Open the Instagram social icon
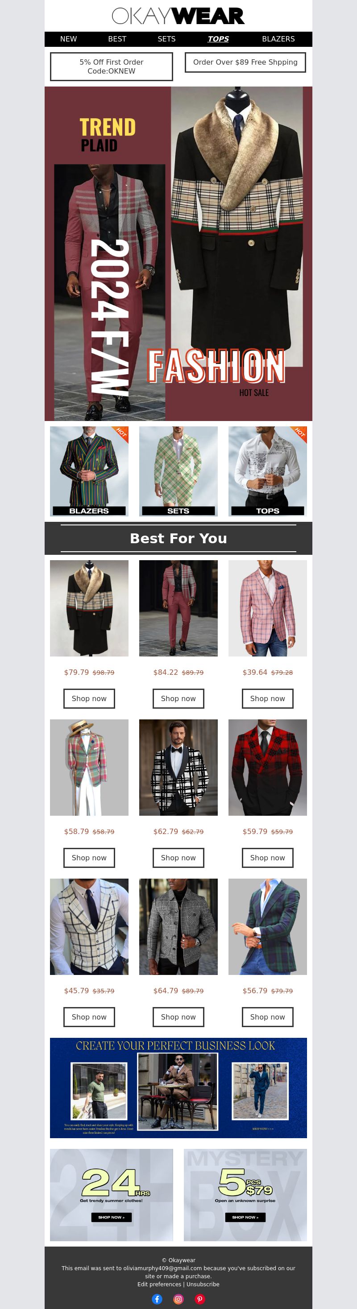The height and width of the screenshot is (1309, 357). tap(178, 1299)
